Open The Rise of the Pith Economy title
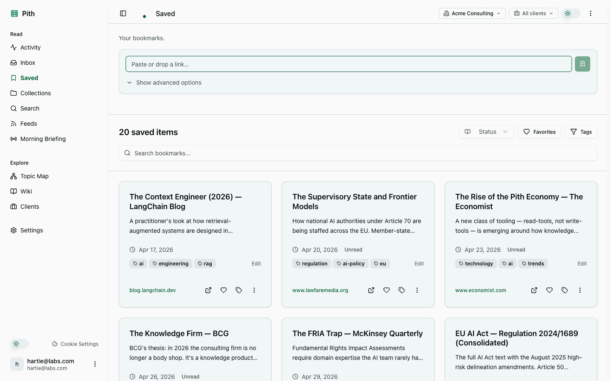 click(x=519, y=202)
